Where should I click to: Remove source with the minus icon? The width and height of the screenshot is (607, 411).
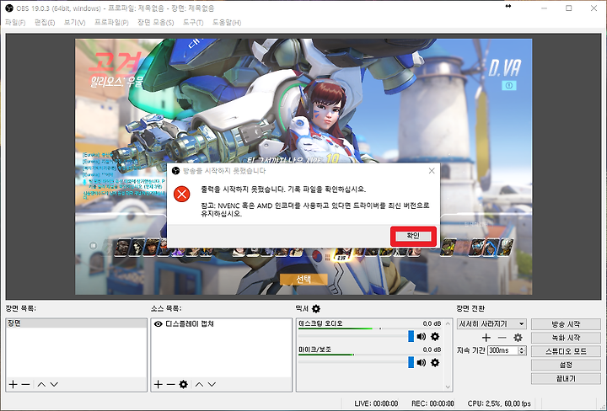click(170, 384)
